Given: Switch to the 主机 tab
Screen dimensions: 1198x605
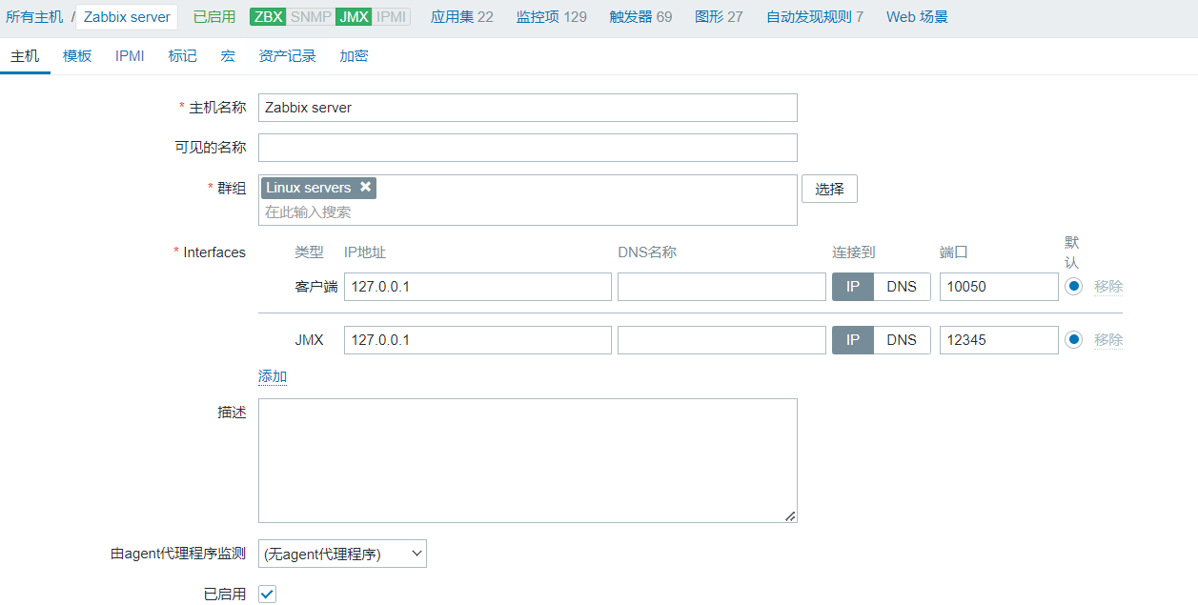Looking at the screenshot, I should 25,56.
